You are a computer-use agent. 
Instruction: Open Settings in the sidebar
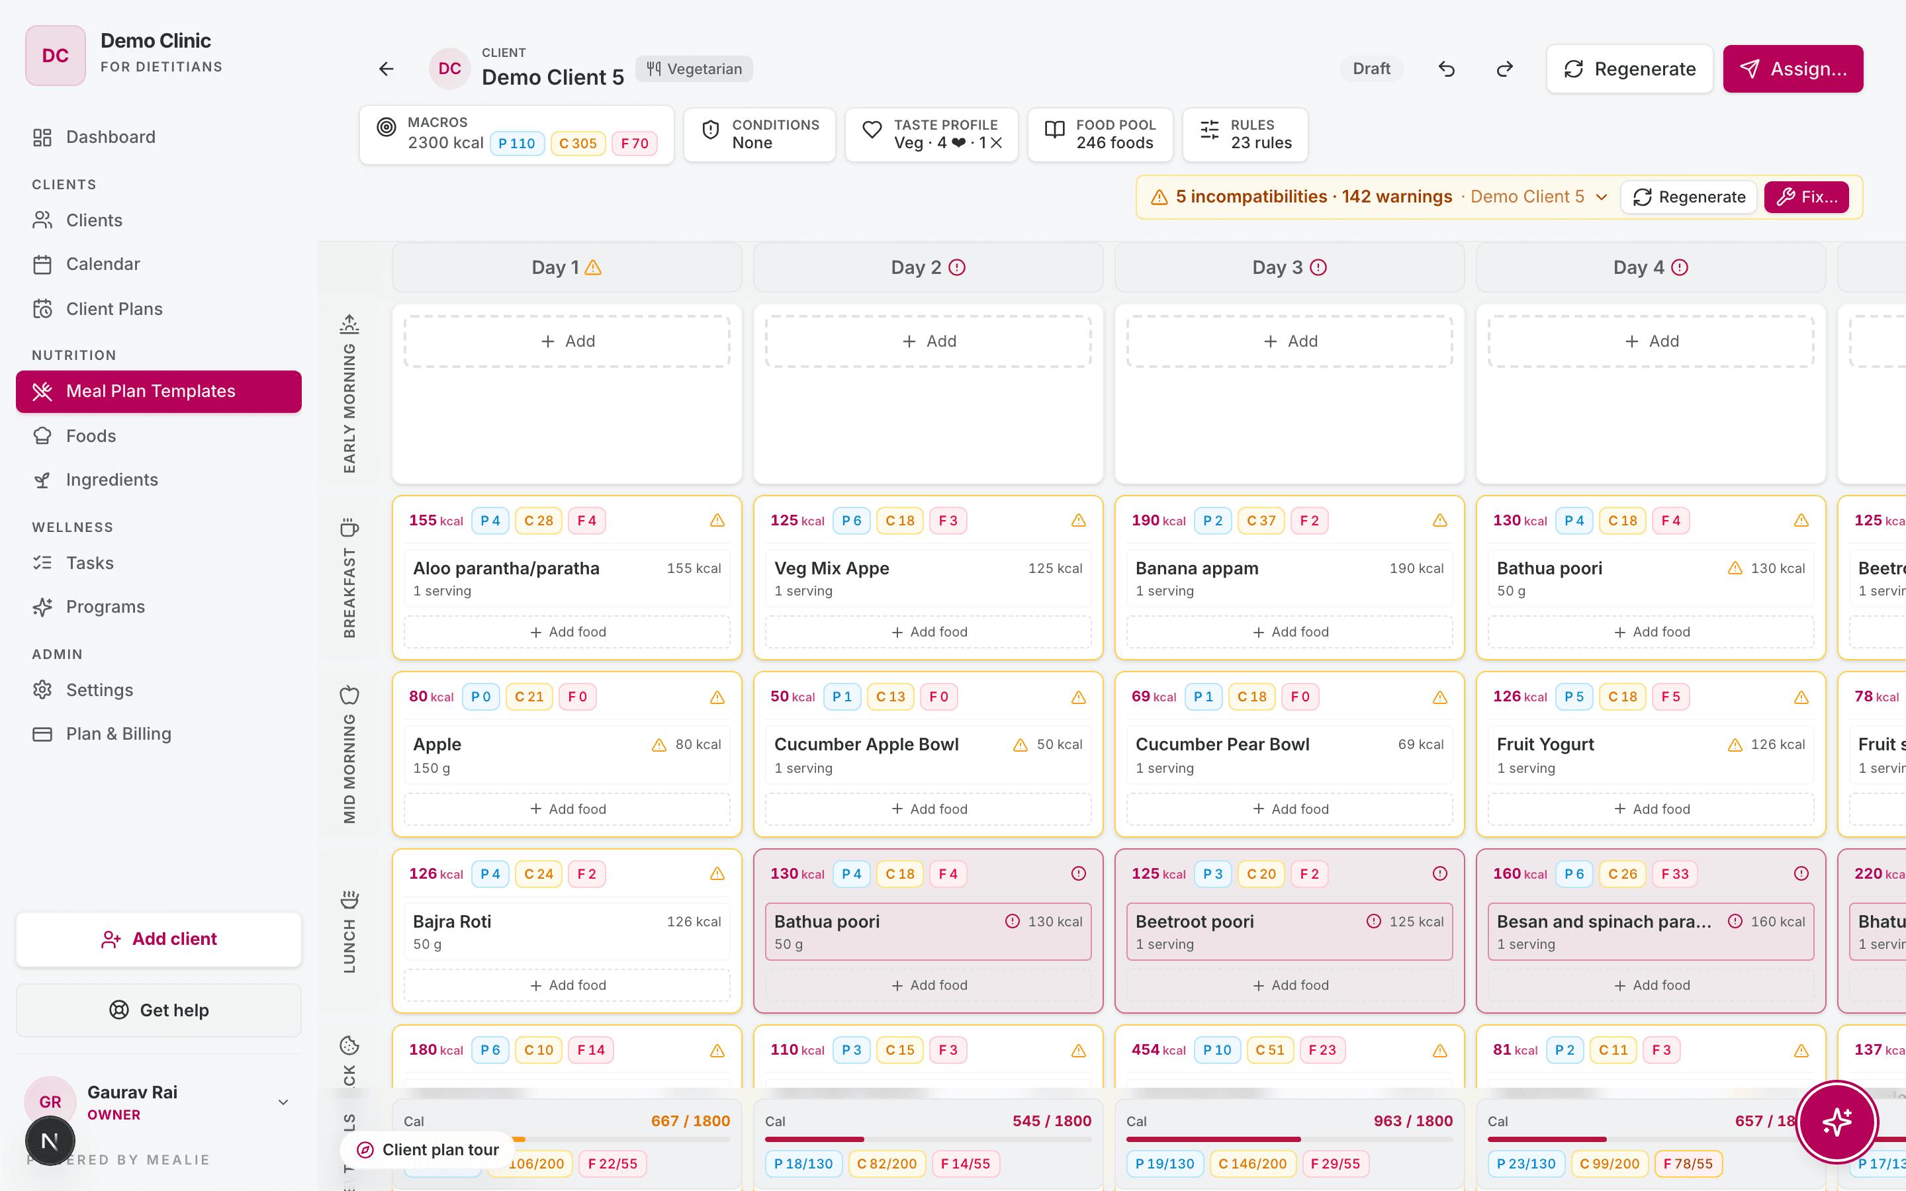158,690
